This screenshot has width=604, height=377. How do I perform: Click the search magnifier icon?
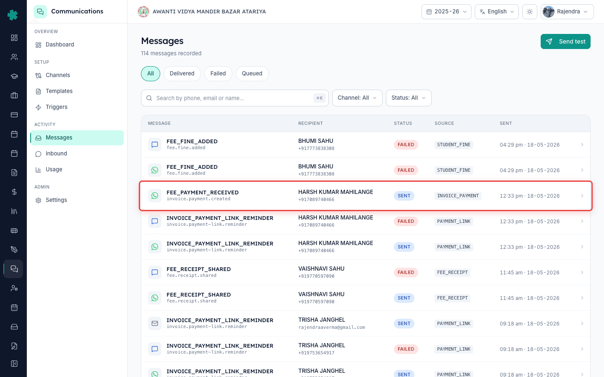coord(149,98)
